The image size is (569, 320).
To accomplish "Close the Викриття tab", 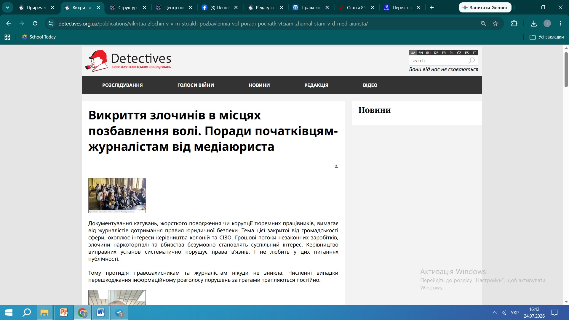I will click(98, 7).
